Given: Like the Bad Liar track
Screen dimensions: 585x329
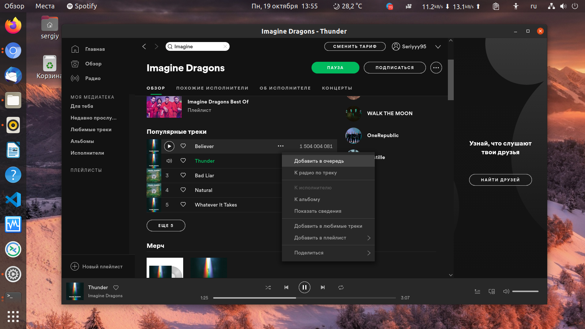Looking at the screenshot, I should click(183, 175).
